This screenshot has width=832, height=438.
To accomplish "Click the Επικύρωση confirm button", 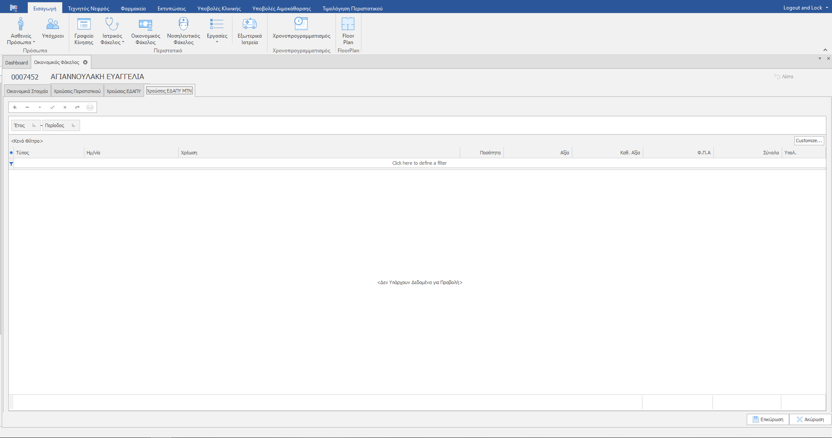I will pos(768,419).
